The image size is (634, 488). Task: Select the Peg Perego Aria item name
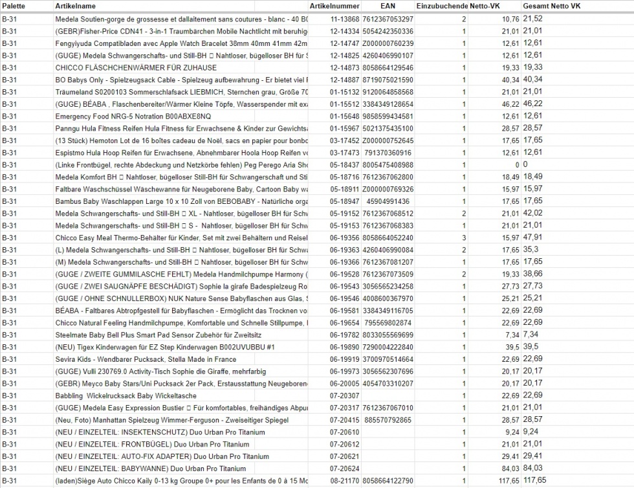(x=181, y=164)
